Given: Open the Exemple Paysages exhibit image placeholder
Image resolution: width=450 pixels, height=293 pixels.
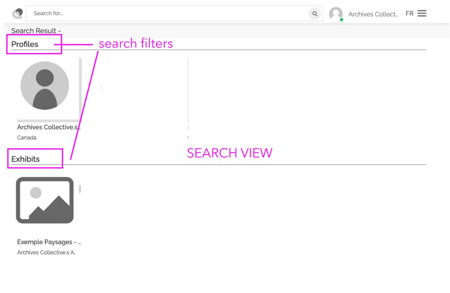Looking at the screenshot, I should click(x=45, y=200).
